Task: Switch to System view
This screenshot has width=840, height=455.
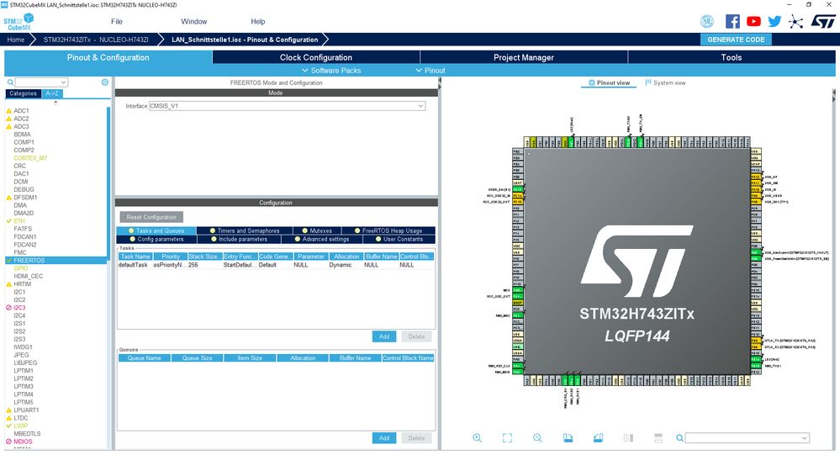Action: (665, 82)
